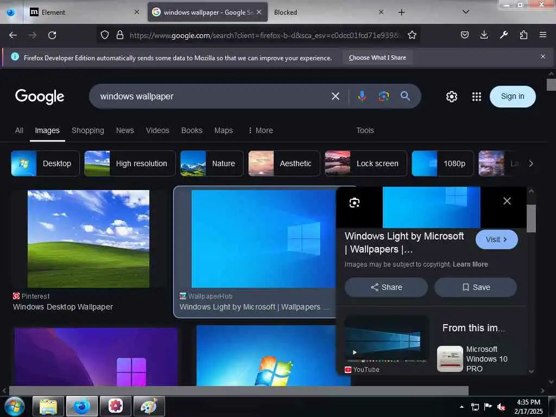Open the Google apps grid

pyautogui.click(x=477, y=97)
